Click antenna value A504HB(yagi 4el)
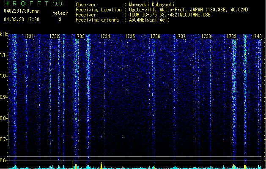Viewport: 266px width, 169px height. [149, 20]
